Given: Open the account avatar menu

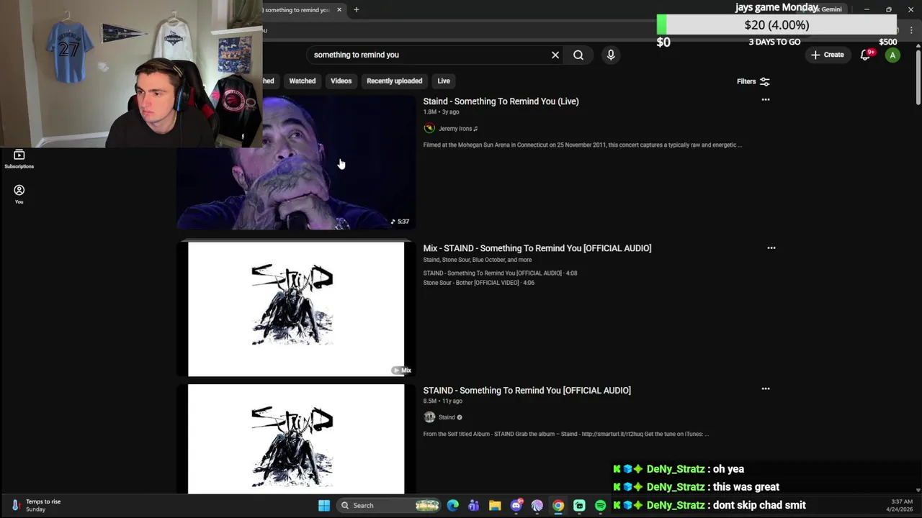Looking at the screenshot, I should pyautogui.click(x=892, y=55).
